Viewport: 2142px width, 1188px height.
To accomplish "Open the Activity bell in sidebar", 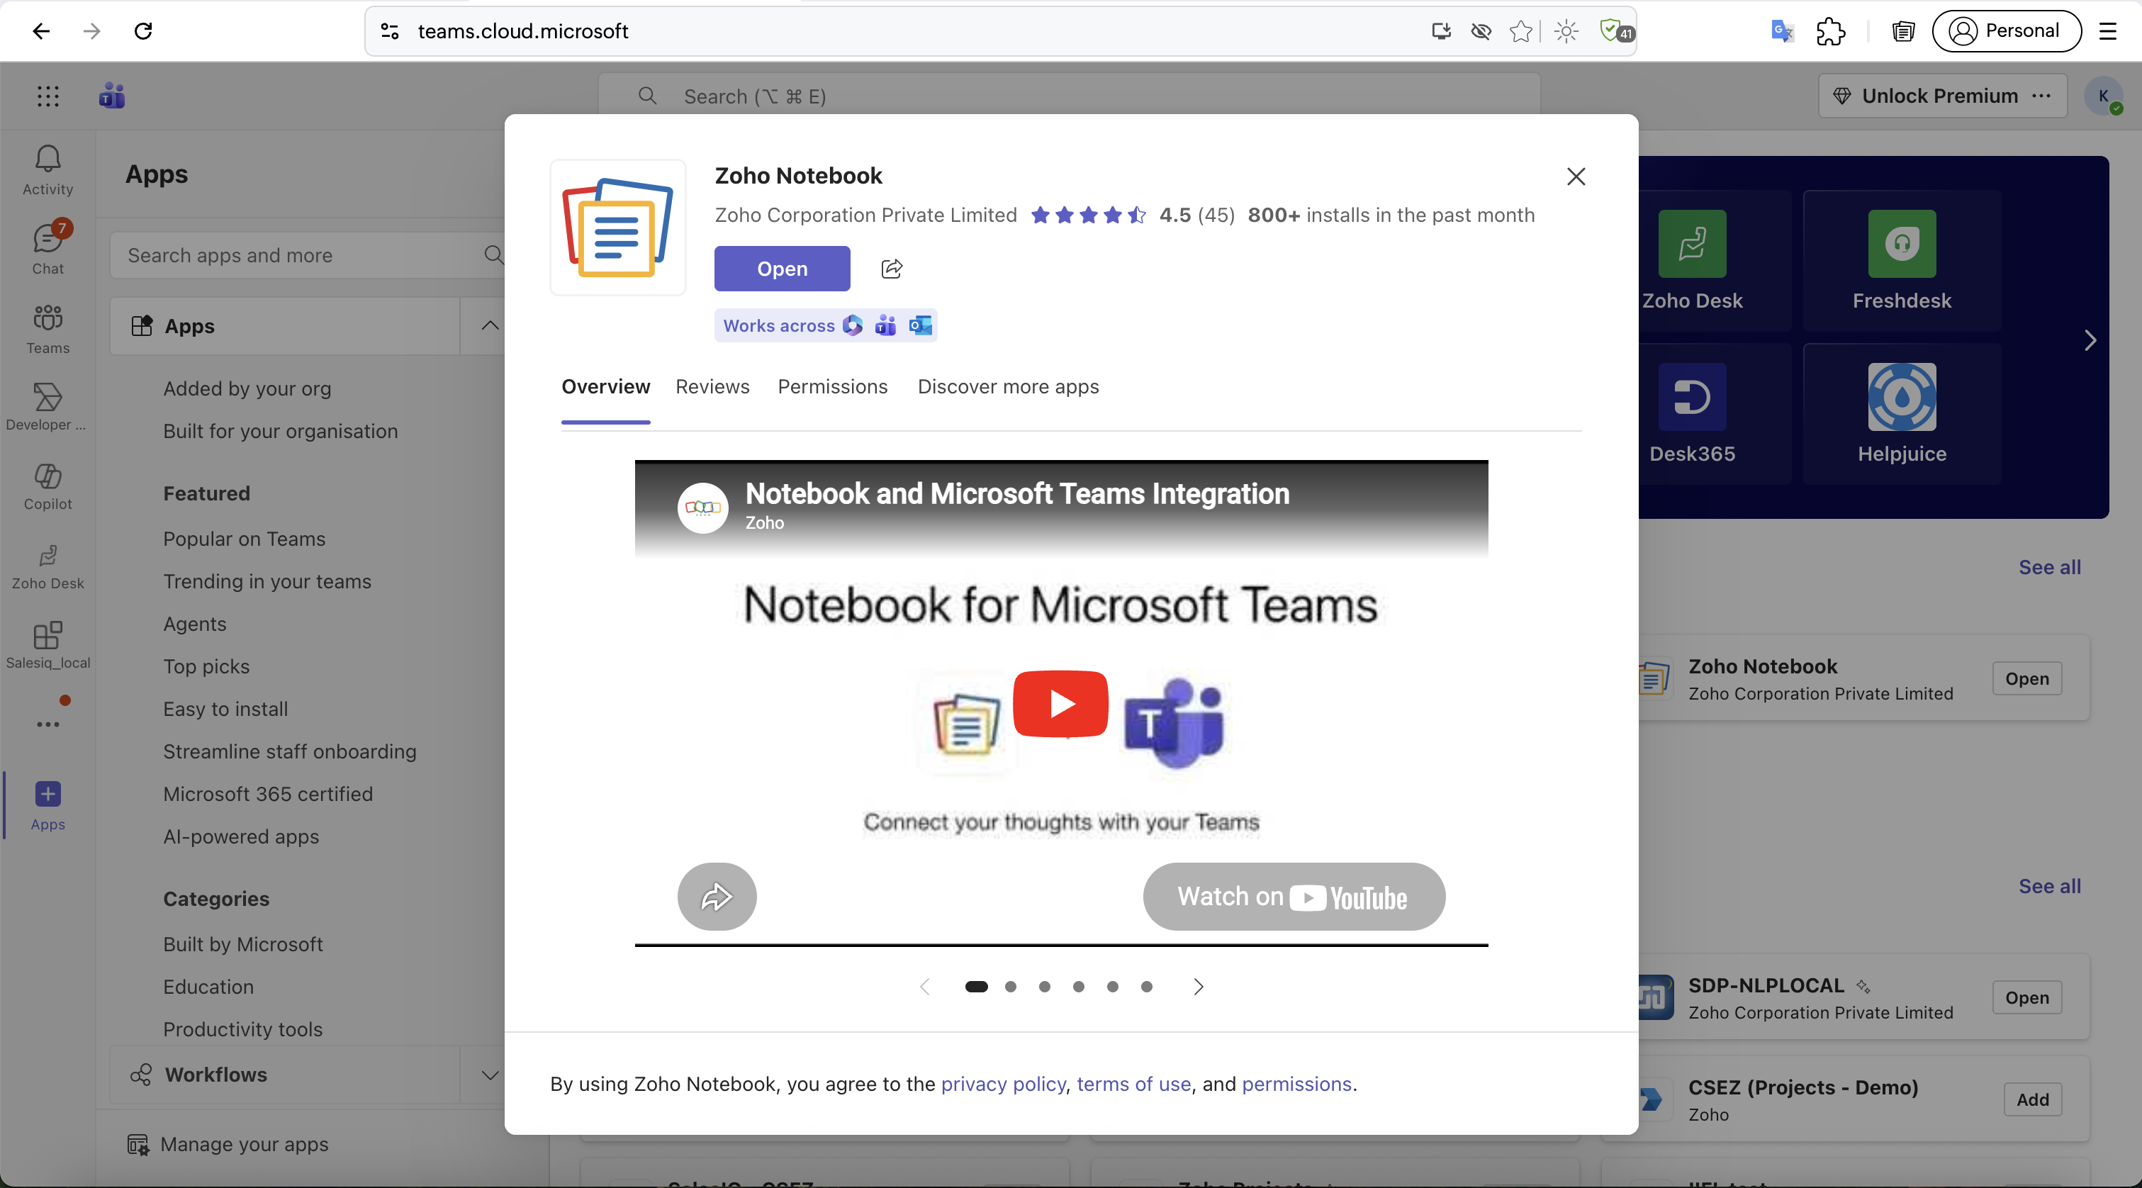I will tap(47, 169).
